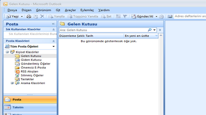Click the Posta envelope icon
Image resolution: width=206 pixels, height=115 pixels.
[7, 99]
